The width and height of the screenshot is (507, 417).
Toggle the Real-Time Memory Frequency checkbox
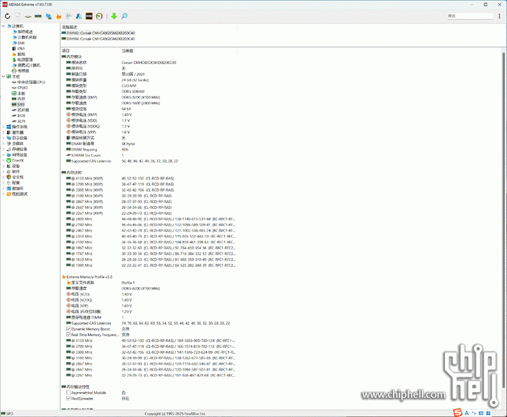(68, 335)
